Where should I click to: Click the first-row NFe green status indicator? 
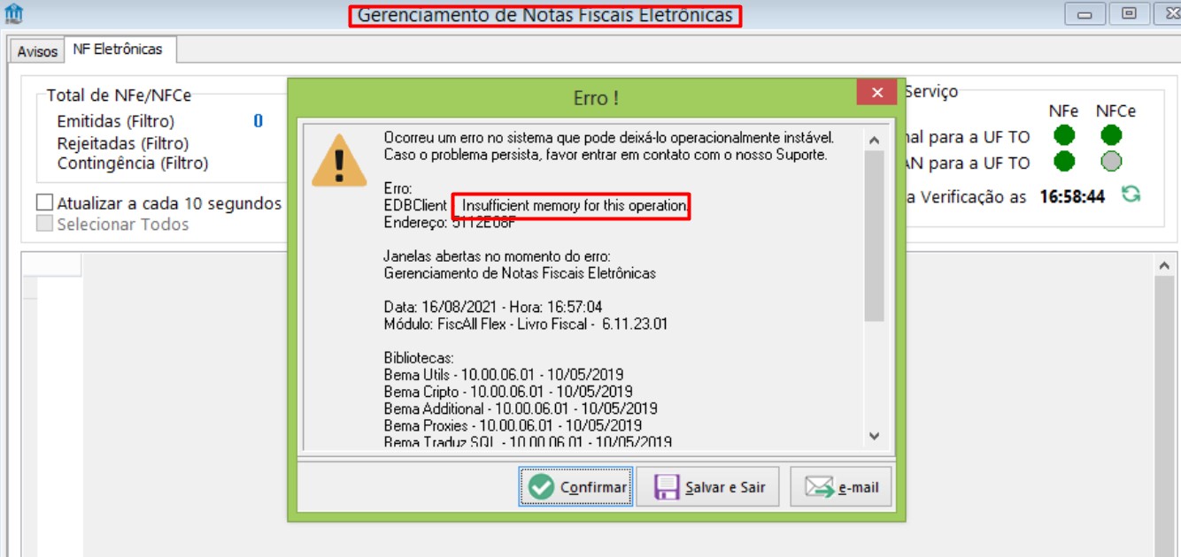click(1063, 135)
